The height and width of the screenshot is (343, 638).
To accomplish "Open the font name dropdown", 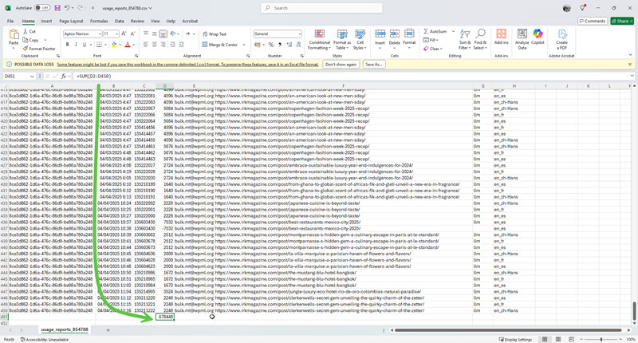I will [x=100, y=34].
